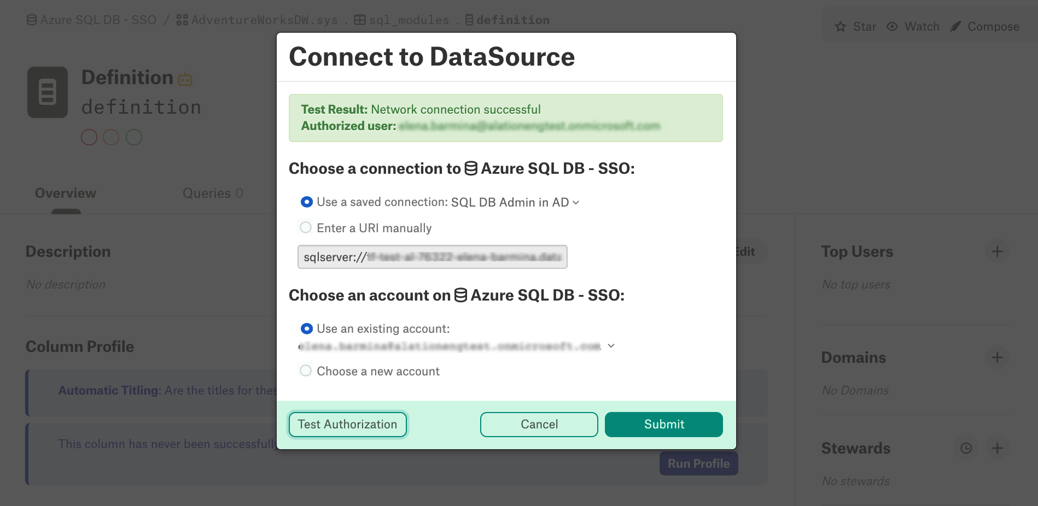This screenshot has height=506, width=1038.
Task: Open Compose with the quill icon
Action: pos(984,27)
